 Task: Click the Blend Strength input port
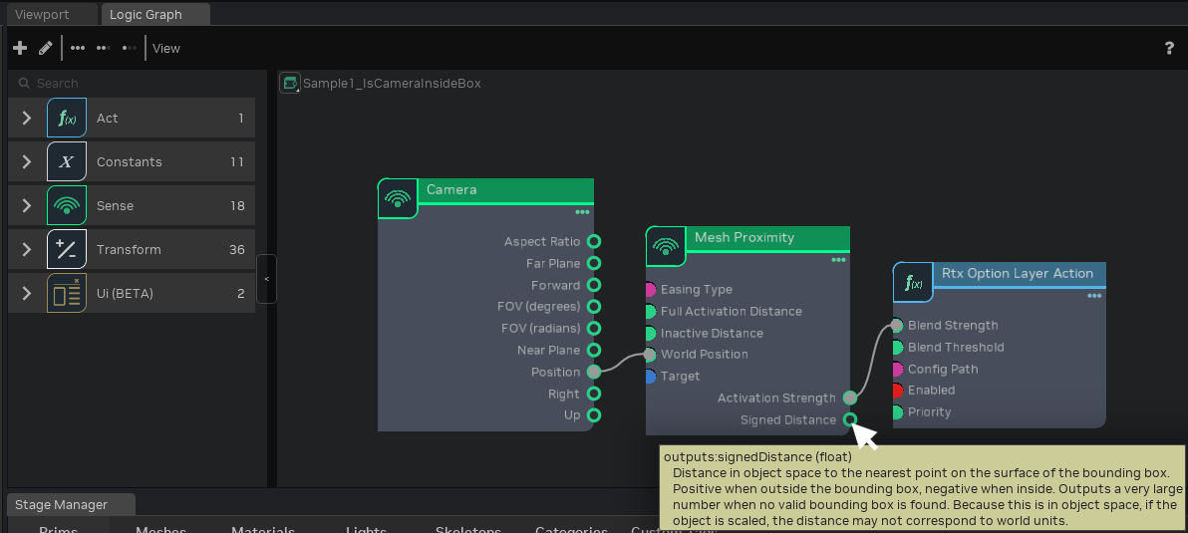pos(897,326)
